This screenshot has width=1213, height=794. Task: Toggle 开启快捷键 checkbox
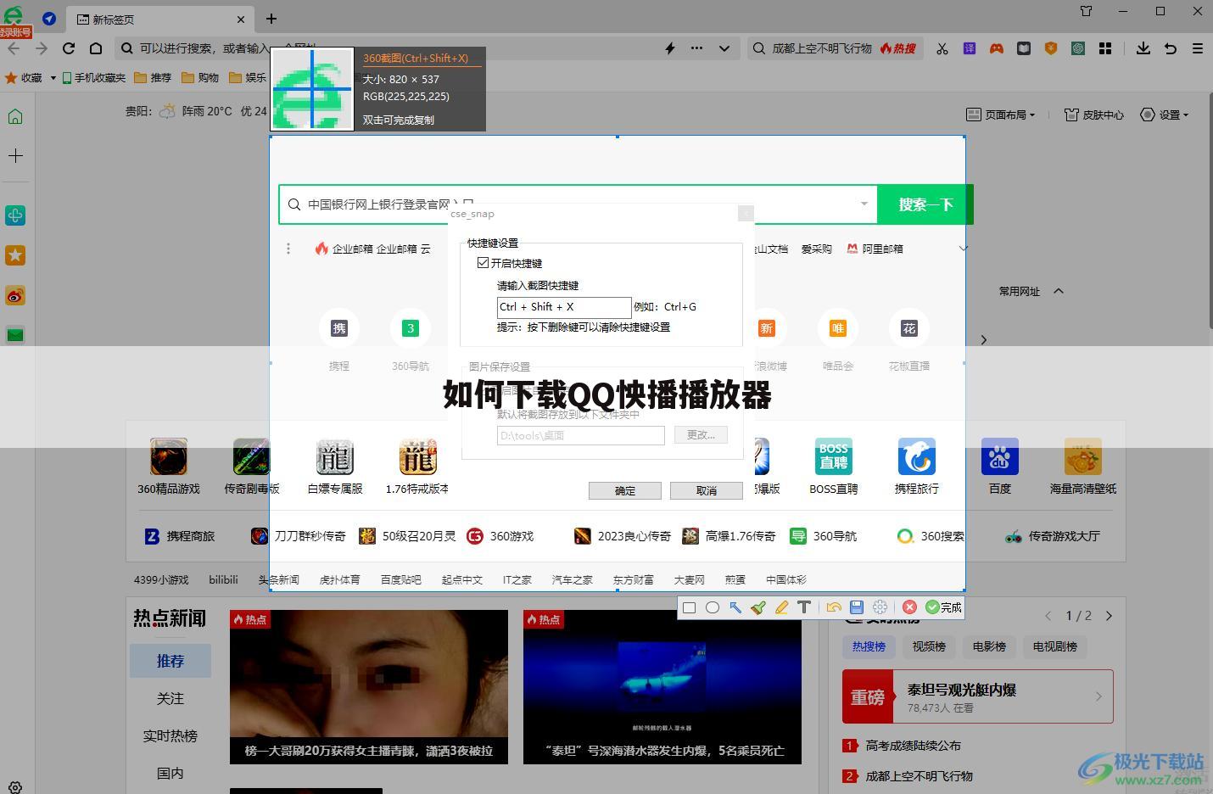pyautogui.click(x=484, y=263)
